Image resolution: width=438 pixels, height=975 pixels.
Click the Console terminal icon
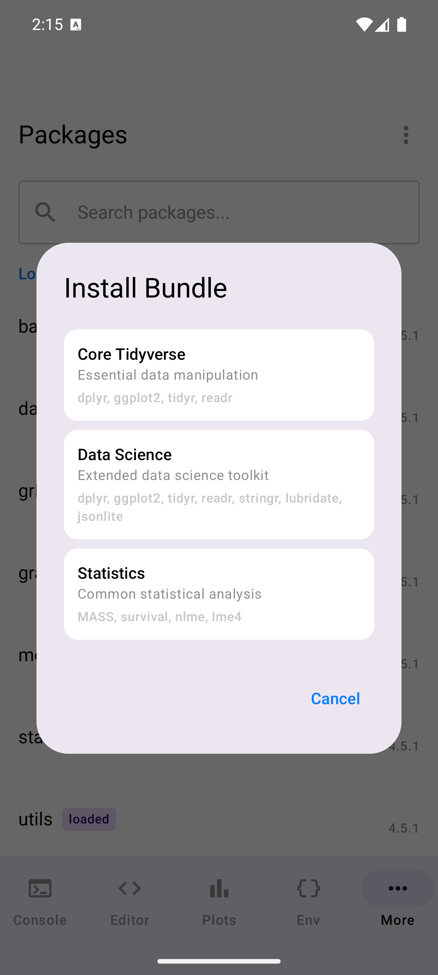point(40,888)
